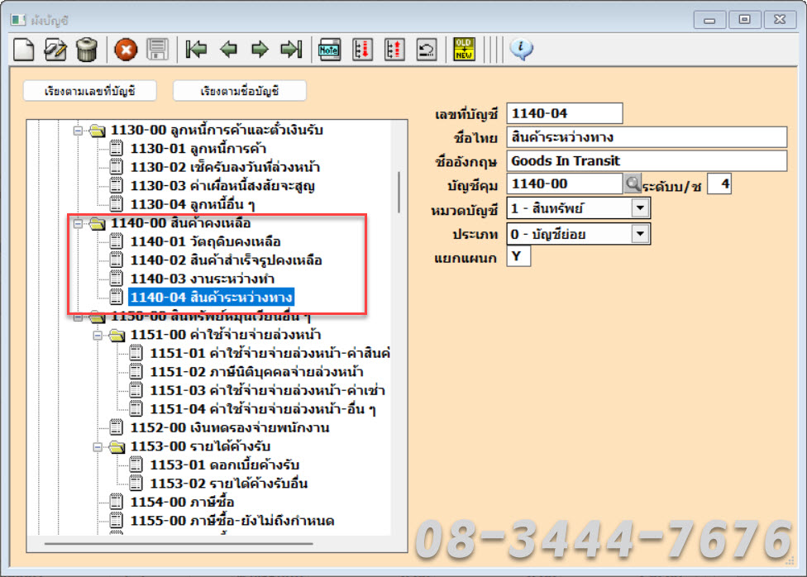Select 1151-03 ค่าใช้จ่ายจ่ายล่วงหน้า-ค่าเช่า
807x577 pixels.
pos(267,391)
